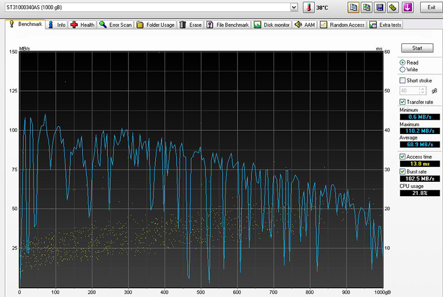The width and height of the screenshot is (443, 297).
Task: Click the Folder Usage folder icon
Action: pyautogui.click(x=140, y=25)
